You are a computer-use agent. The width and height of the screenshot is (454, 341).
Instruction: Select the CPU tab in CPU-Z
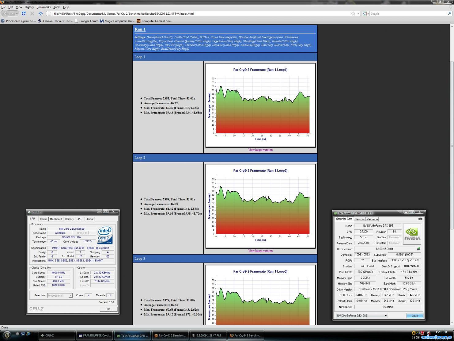tap(32, 219)
